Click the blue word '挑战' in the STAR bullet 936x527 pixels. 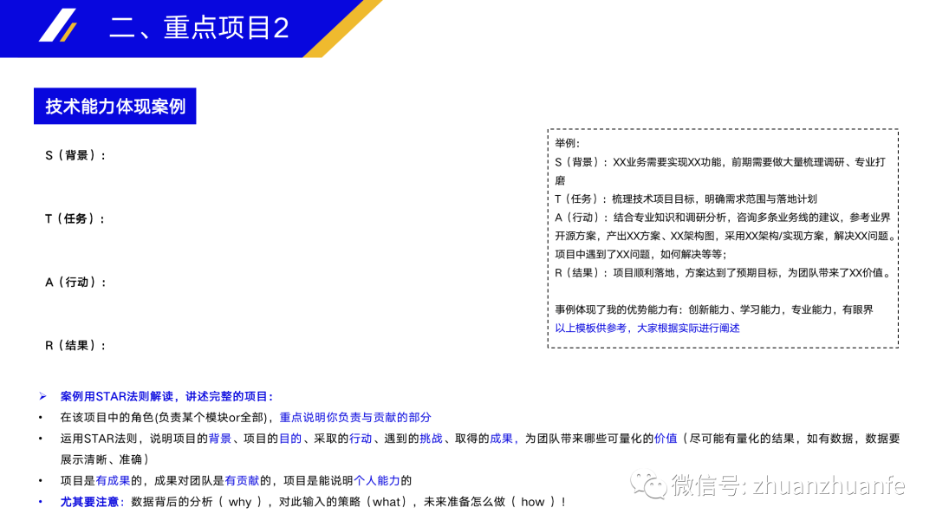431,439
